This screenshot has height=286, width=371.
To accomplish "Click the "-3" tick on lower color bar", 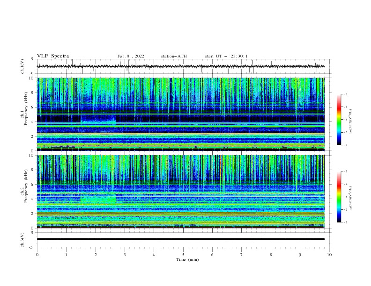I will pyautogui.click(x=345, y=172).
